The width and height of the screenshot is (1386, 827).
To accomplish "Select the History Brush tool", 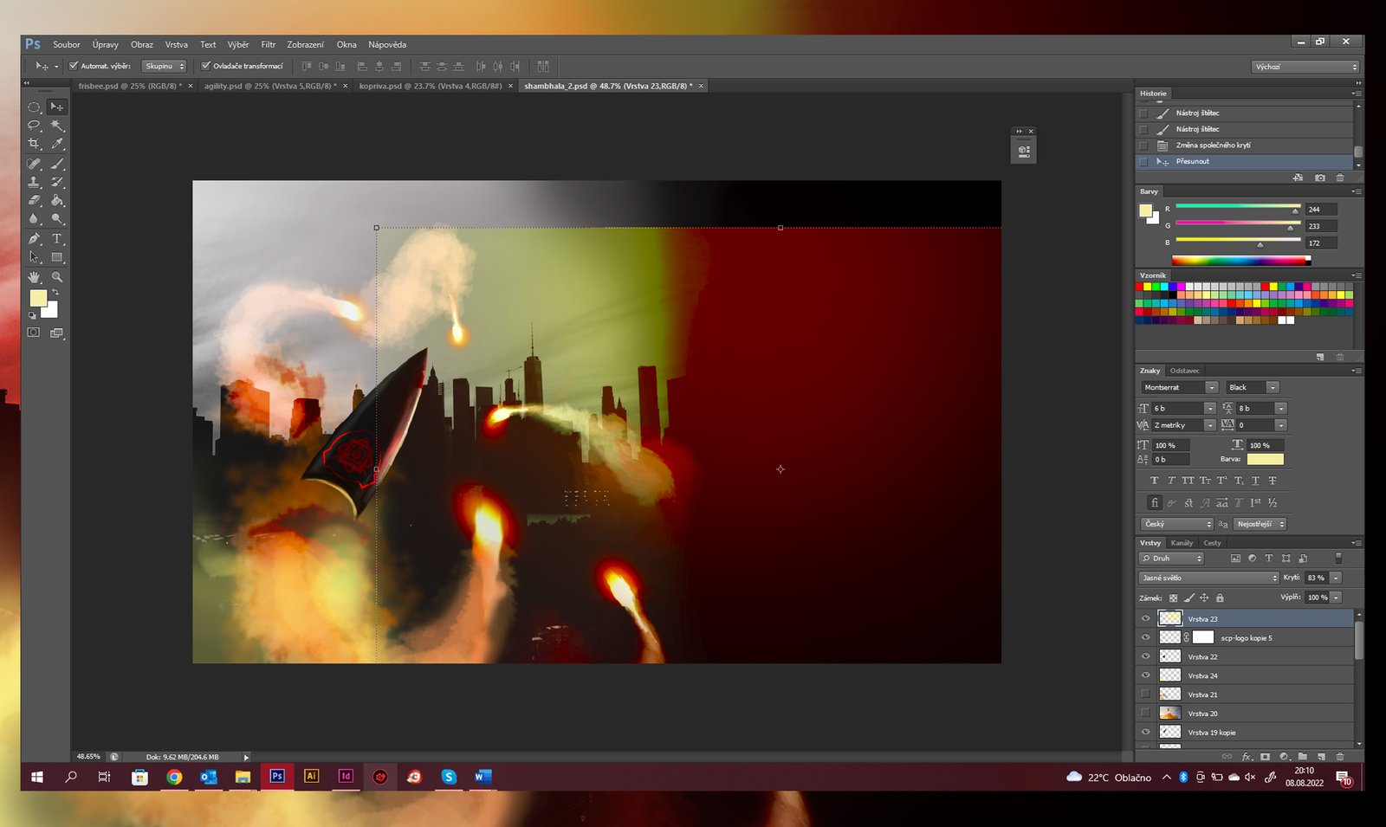I will coord(56,182).
